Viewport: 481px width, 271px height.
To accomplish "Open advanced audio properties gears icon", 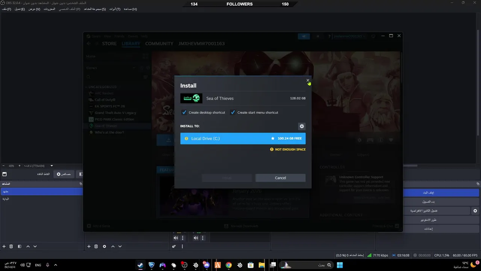I will click(174, 247).
